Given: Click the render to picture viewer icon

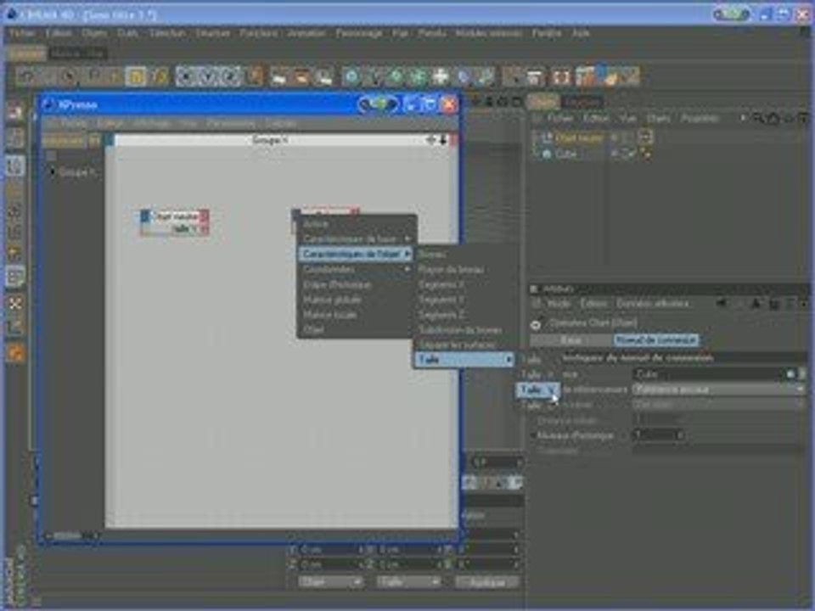Looking at the screenshot, I should [301, 76].
